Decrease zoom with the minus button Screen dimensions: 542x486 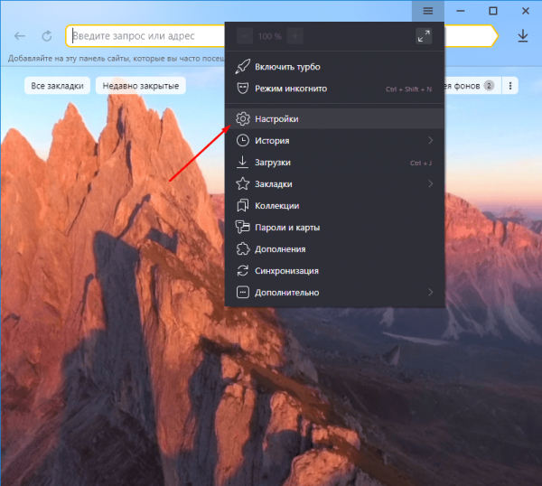pos(245,36)
